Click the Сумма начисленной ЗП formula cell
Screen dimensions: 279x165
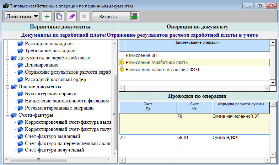[241, 124]
